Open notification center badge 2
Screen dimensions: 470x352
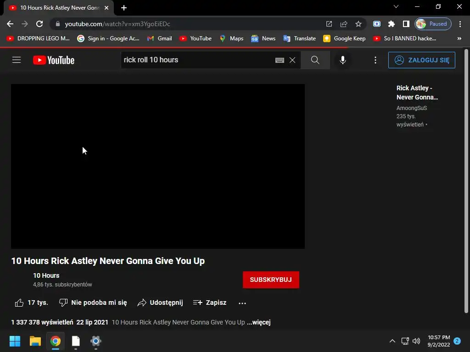457,341
